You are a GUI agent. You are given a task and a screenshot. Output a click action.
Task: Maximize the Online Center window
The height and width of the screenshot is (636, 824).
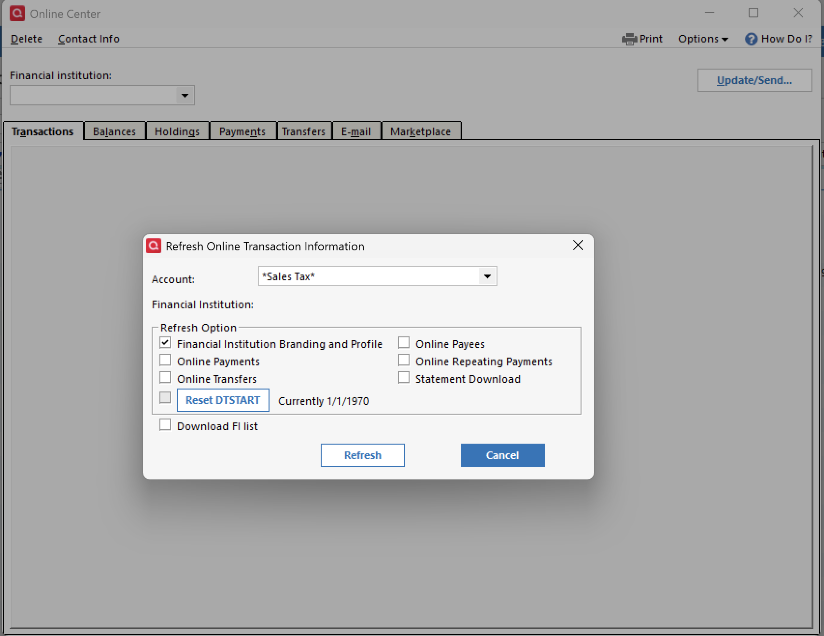point(753,13)
